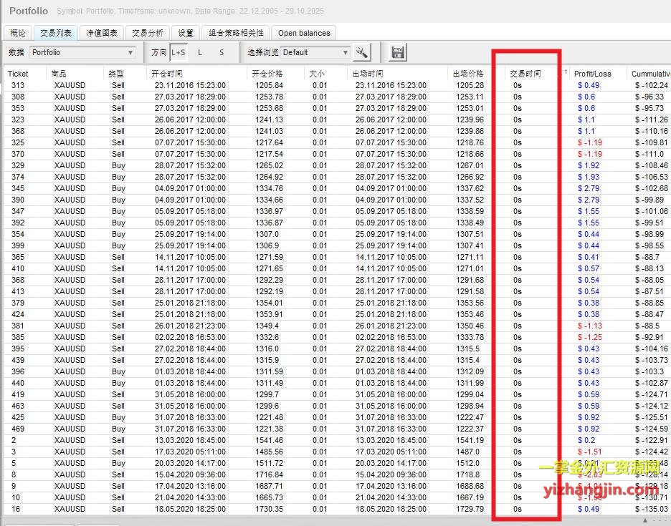Image resolution: width=671 pixels, height=526 pixels.
Task: Select the 组合策略相关性 tab
Action: (x=237, y=33)
